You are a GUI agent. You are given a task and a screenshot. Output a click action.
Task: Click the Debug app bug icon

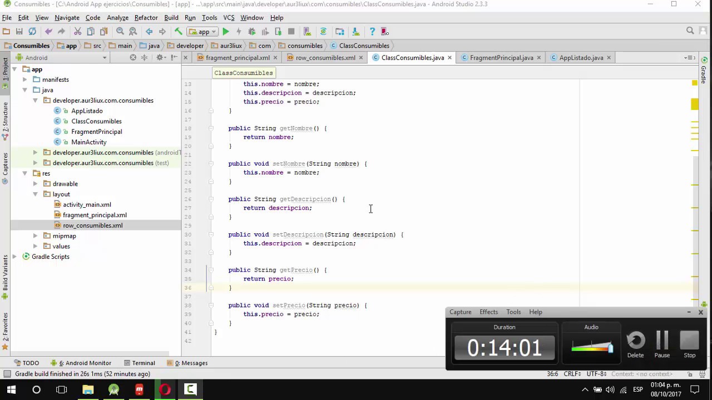click(251, 32)
